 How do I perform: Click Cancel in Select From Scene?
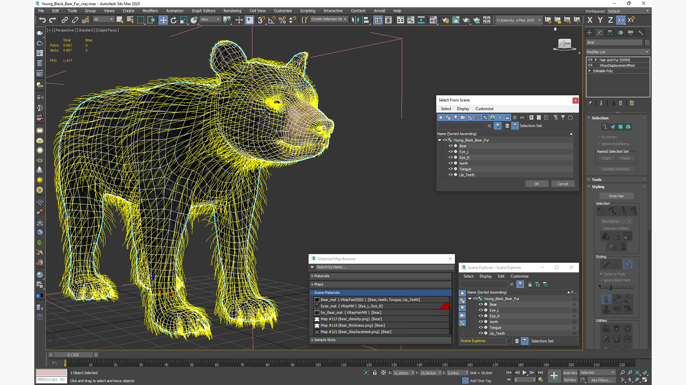(x=563, y=184)
